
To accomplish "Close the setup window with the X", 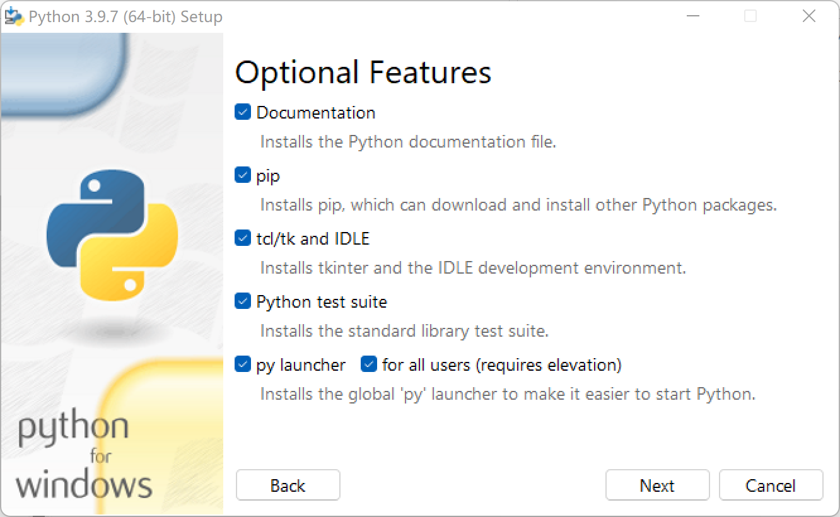I will (809, 16).
